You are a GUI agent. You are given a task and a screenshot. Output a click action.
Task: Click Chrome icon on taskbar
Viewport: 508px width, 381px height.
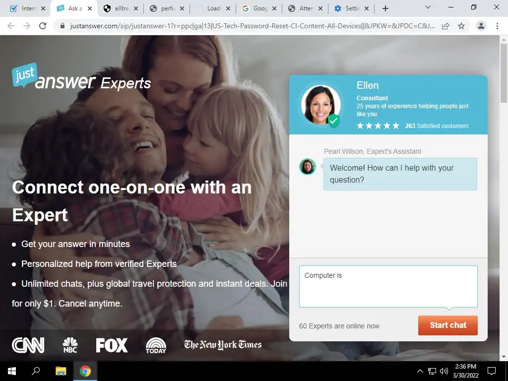[85, 371]
